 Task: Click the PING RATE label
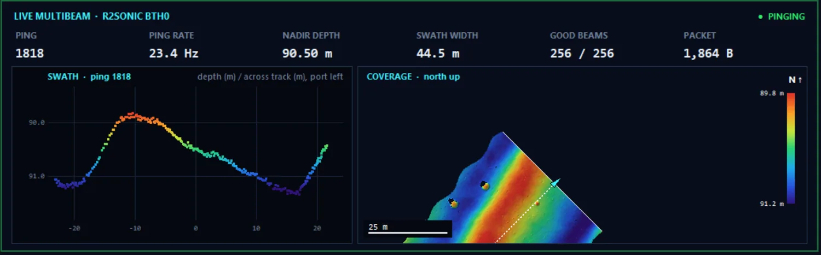[x=171, y=36]
